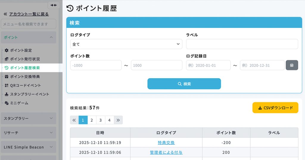
Task: Click the QR code icon in sidebar
Action: coord(7,85)
